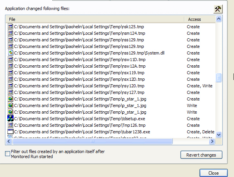
Task: Click the tdsetup.exe file icon
Action: (11, 119)
